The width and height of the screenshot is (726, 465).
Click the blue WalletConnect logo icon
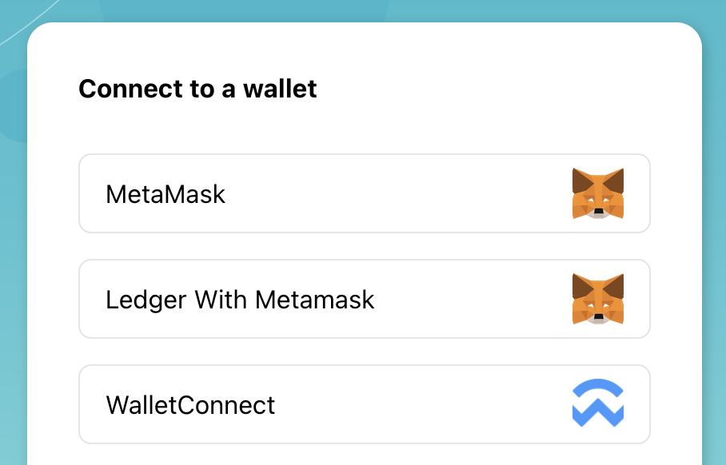point(597,404)
